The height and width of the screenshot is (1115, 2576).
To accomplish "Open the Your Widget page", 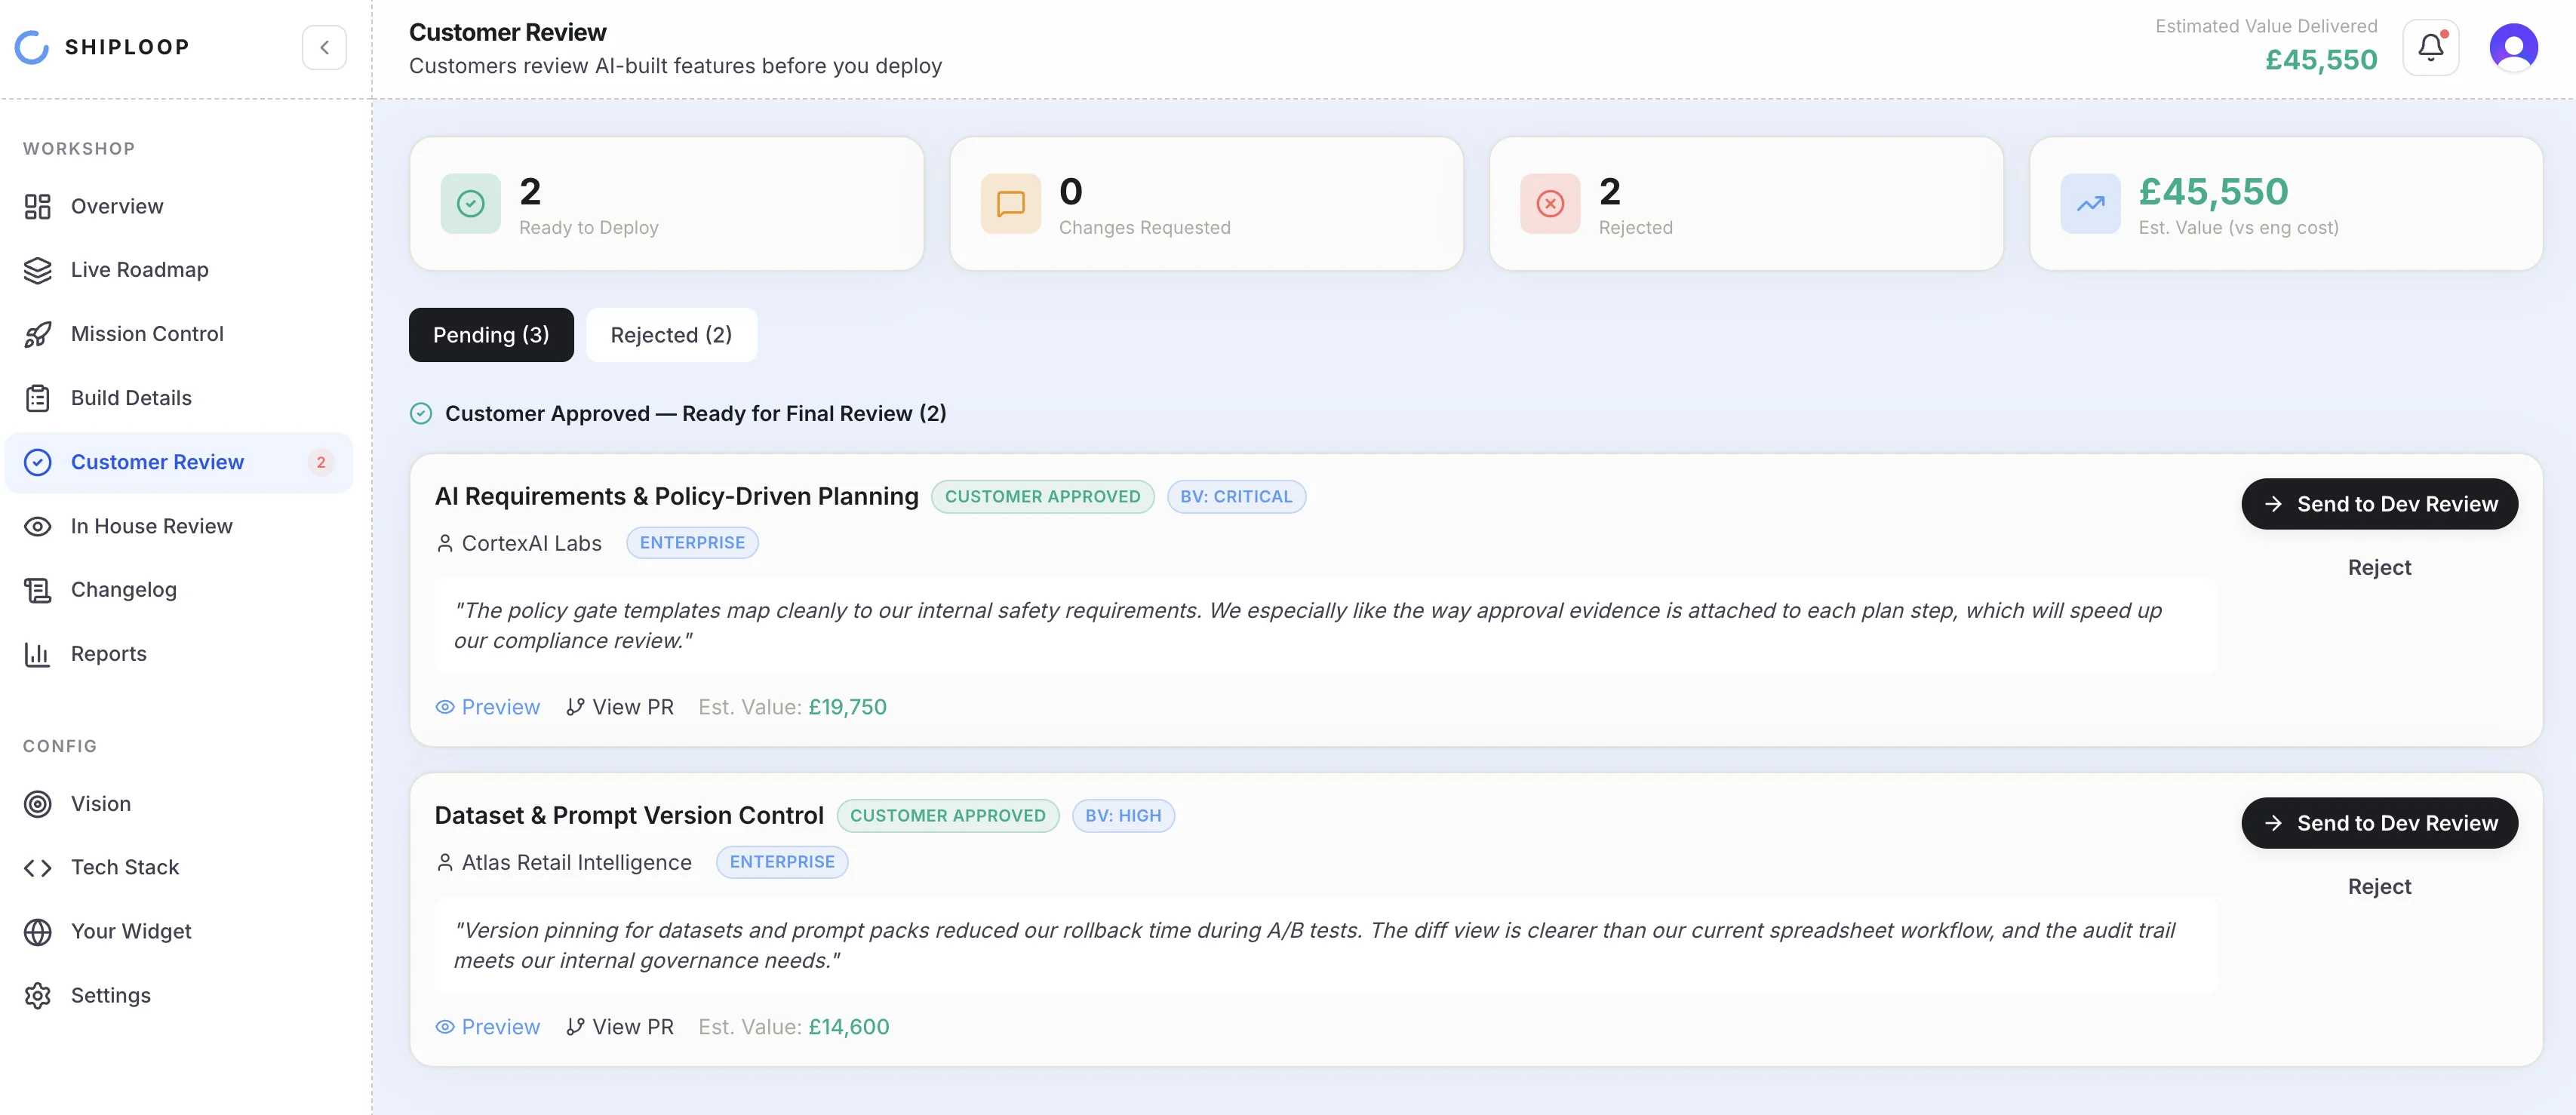I will [131, 931].
